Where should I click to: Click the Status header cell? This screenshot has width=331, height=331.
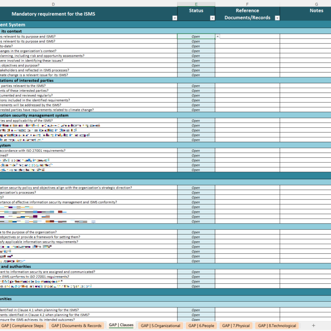(196, 10)
